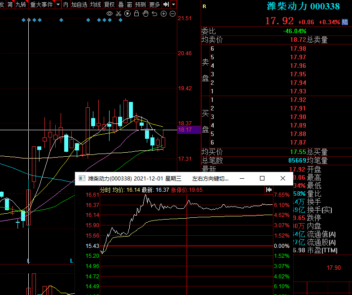The image size is (352, 295).
Task: Click the back arrow icon in the intraday popup
Action: [268, 190]
